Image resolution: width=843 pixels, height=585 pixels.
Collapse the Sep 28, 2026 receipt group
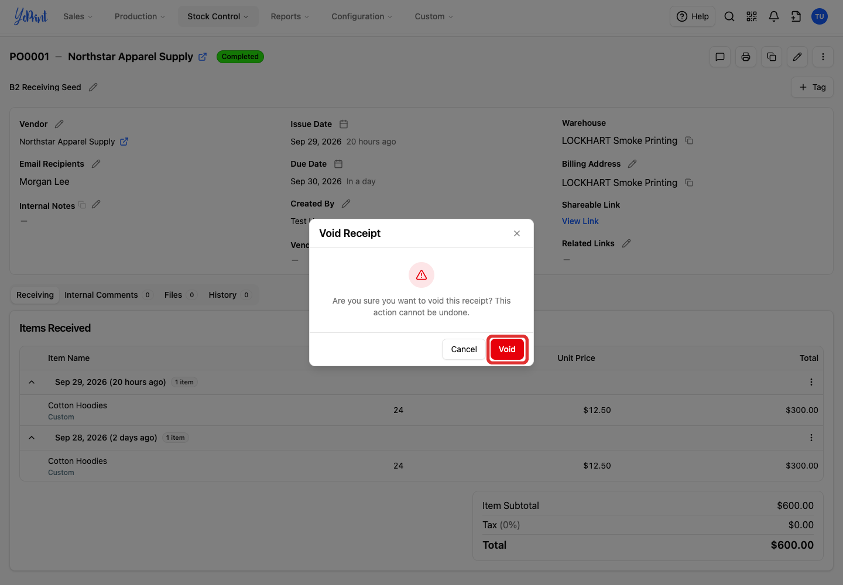[x=32, y=438]
